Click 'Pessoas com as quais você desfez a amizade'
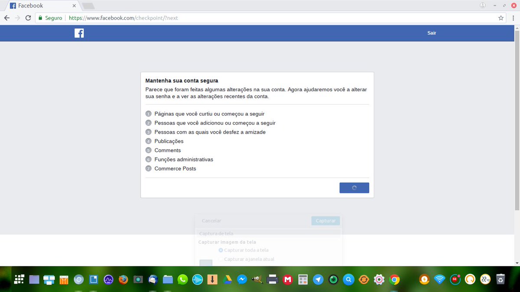The image size is (520, 292). [210, 132]
